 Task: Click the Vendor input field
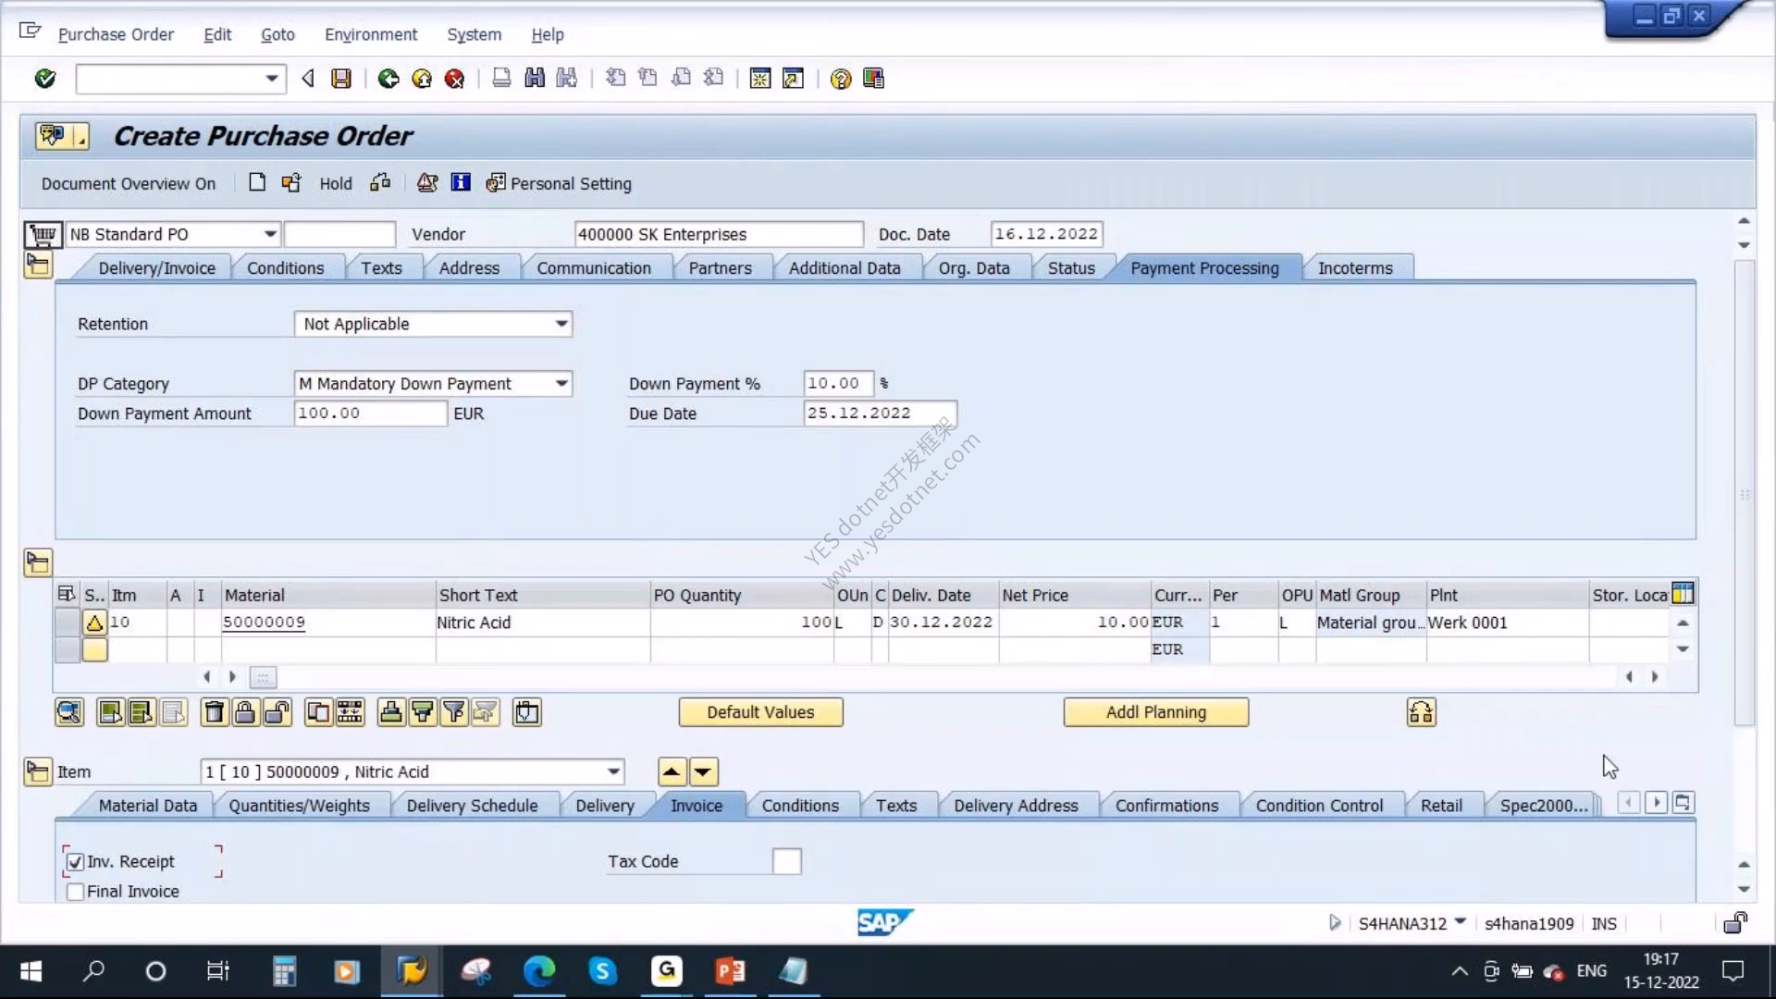click(719, 234)
